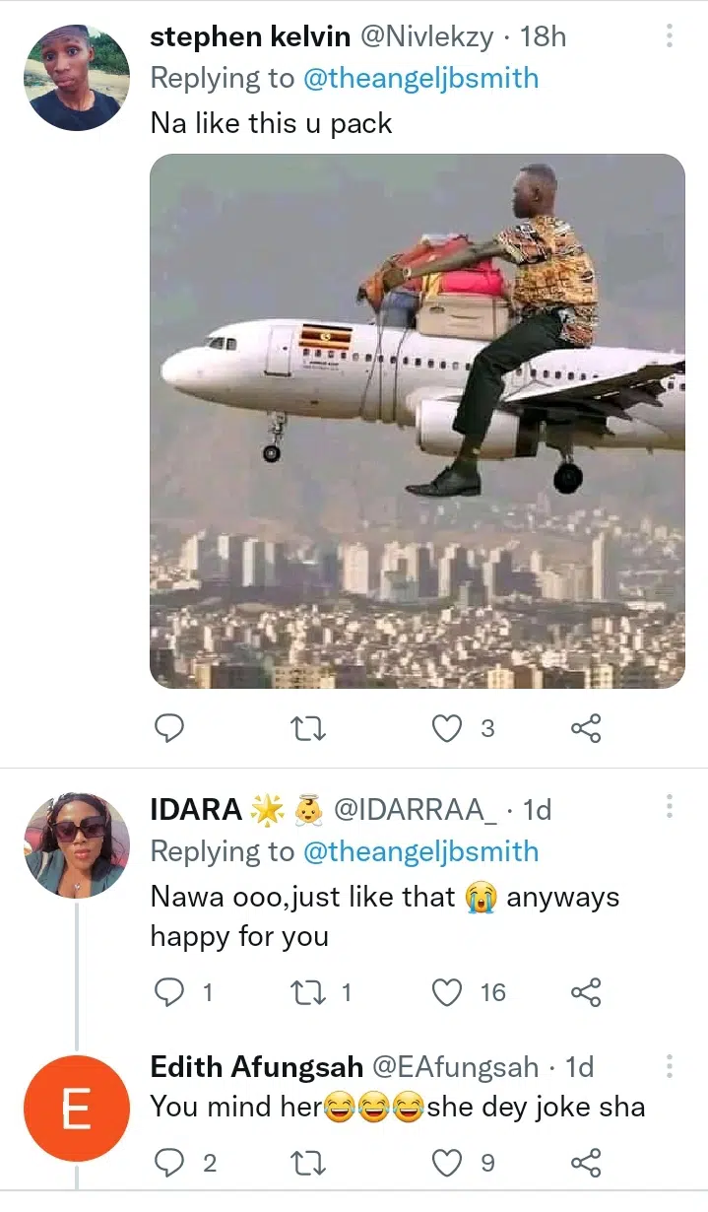The width and height of the screenshot is (708, 1212).
Task: Open stephen kelvin's profile picture
Action: pos(76,78)
